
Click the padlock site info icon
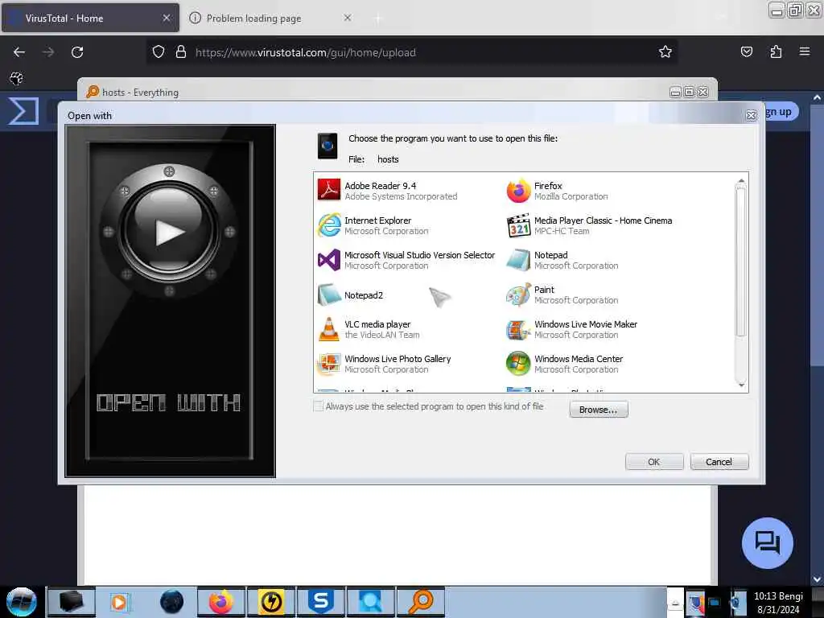click(181, 52)
